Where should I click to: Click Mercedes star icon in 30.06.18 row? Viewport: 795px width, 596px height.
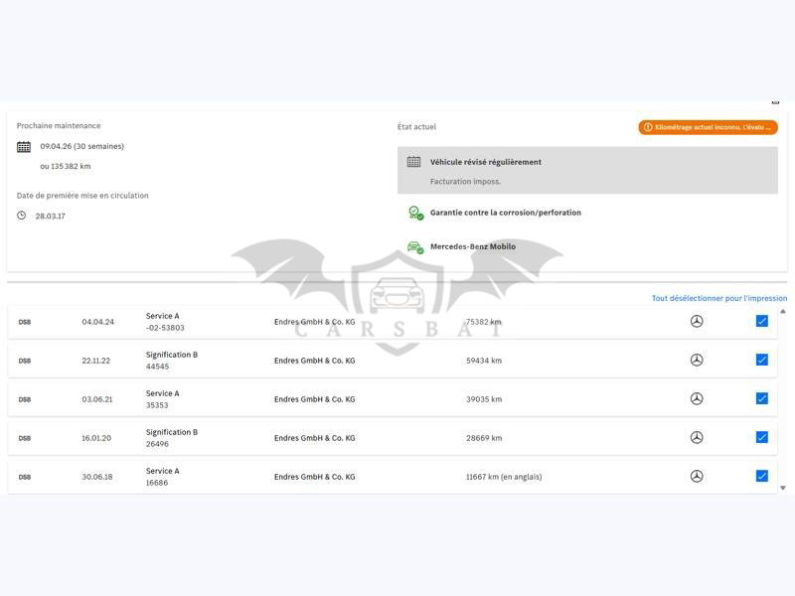pyautogui.click(x=697, y=476)
